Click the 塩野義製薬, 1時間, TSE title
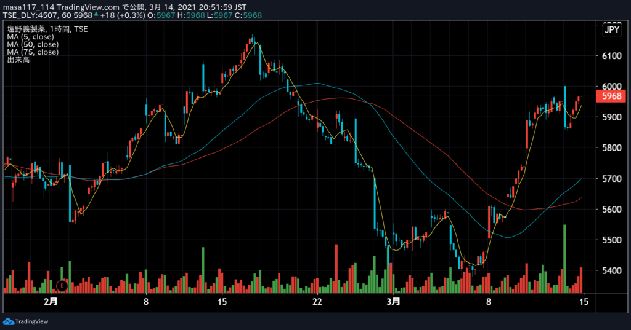 47,29
